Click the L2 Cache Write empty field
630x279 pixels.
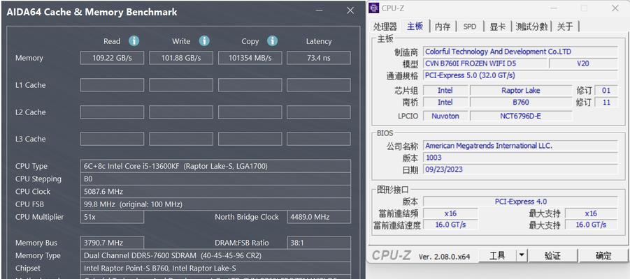tap(181, 112)
